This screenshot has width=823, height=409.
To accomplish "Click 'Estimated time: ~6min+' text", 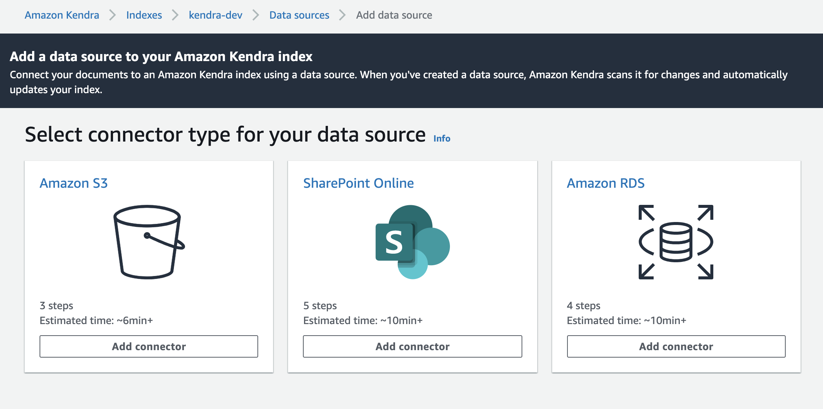I will pyautogui.click(x=96, y=321).
